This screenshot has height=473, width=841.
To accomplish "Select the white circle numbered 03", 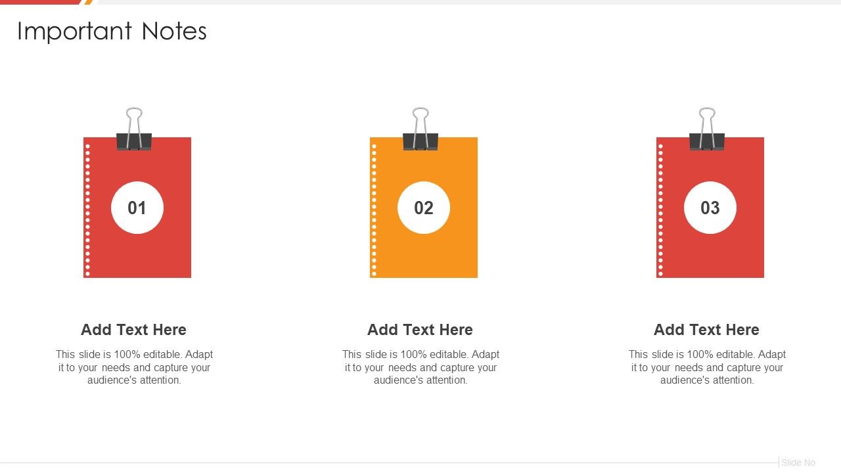I will [710, 208].
